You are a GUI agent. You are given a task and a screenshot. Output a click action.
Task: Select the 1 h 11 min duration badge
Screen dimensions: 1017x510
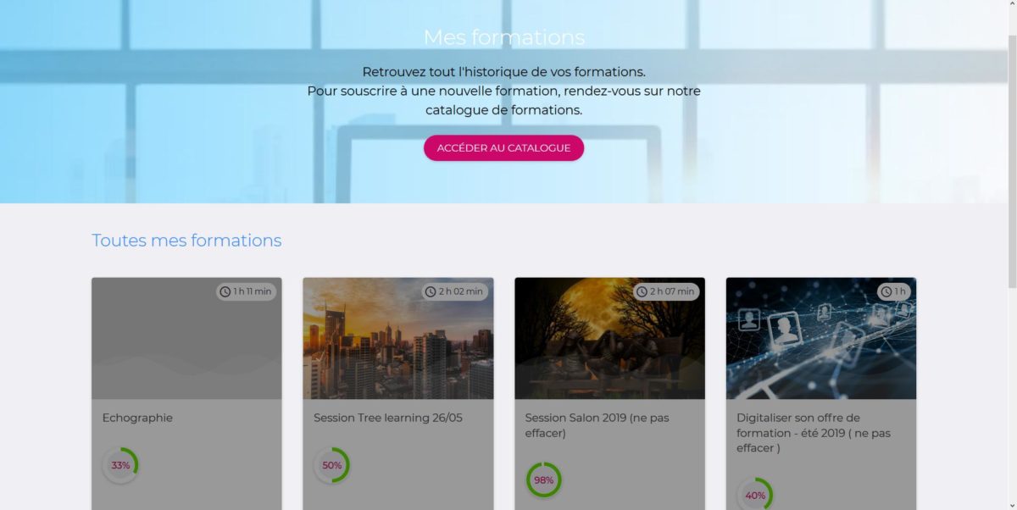tap(246, 291)
